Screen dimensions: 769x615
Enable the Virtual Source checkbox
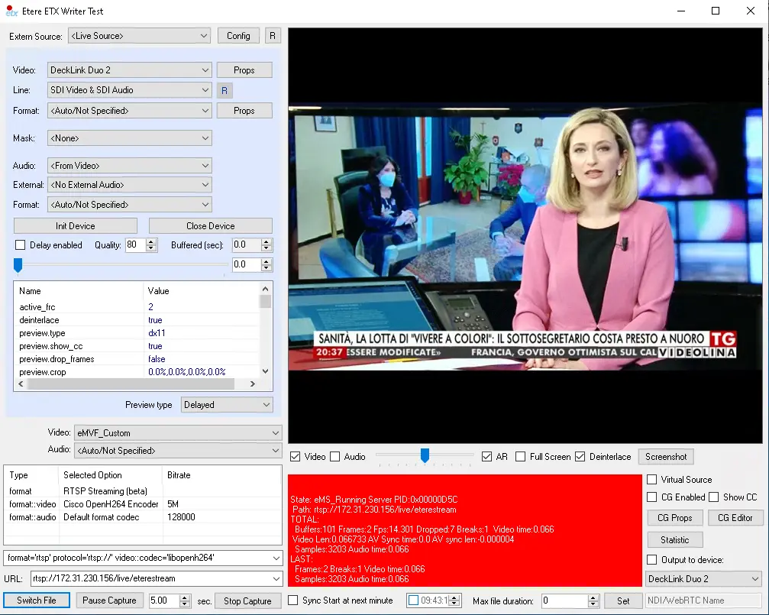coord(651,480)
